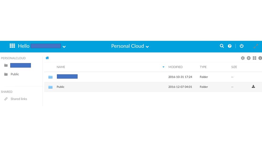The height and width of the screenshot is (147, 262).
Task: Open Shared links in sidebar
Action: pyautogui.click(x=19, y=99)
